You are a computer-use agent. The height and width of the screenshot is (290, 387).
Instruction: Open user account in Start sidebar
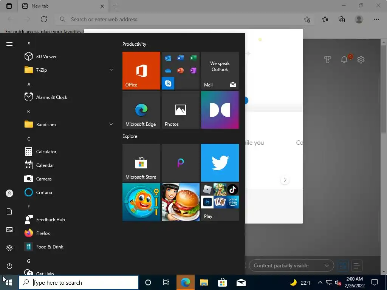pyautogui.click(x=9, y=193)
